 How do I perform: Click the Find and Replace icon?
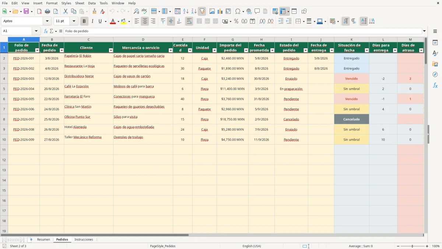136,11
